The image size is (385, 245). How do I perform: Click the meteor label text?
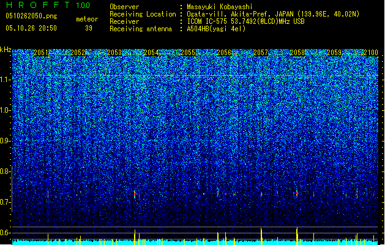[87, 19]
